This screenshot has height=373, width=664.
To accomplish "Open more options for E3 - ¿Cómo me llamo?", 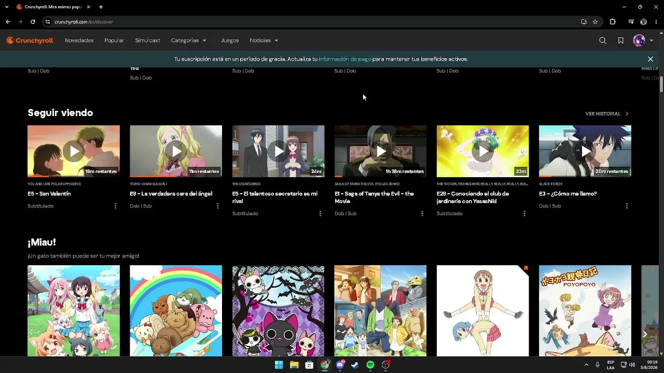I will click(627, 206).
